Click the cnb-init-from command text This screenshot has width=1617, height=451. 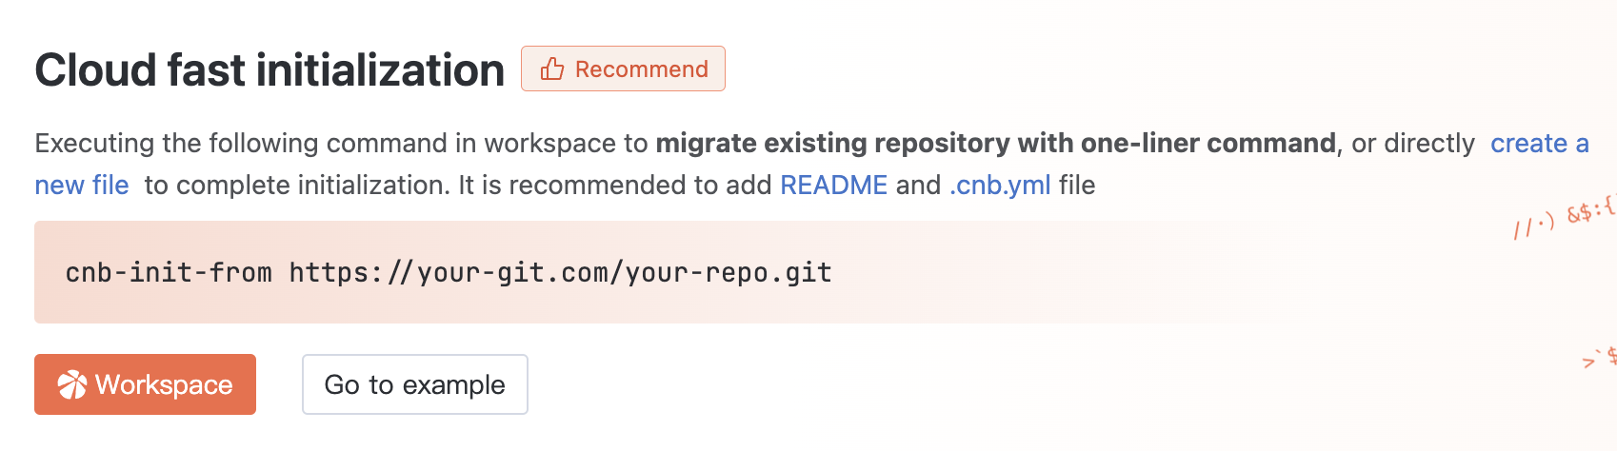pyautogui.click(x=169, y=273)
